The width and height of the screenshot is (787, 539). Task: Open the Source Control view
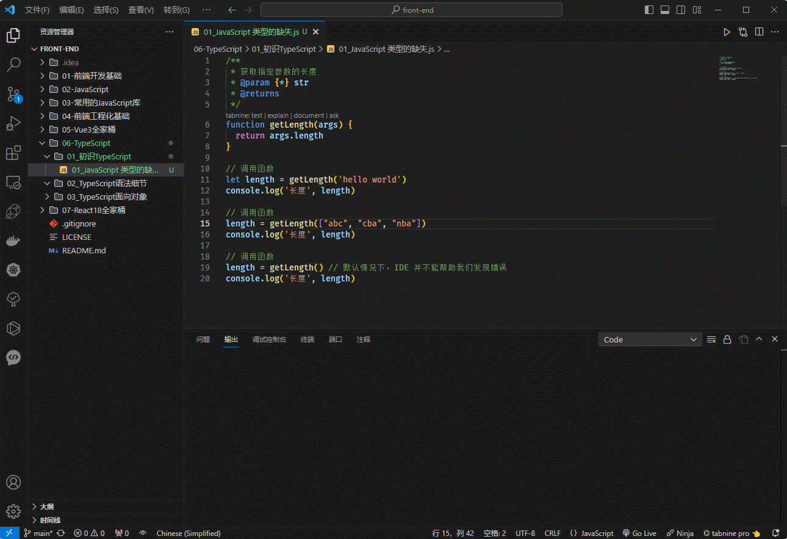pos(13,94)
